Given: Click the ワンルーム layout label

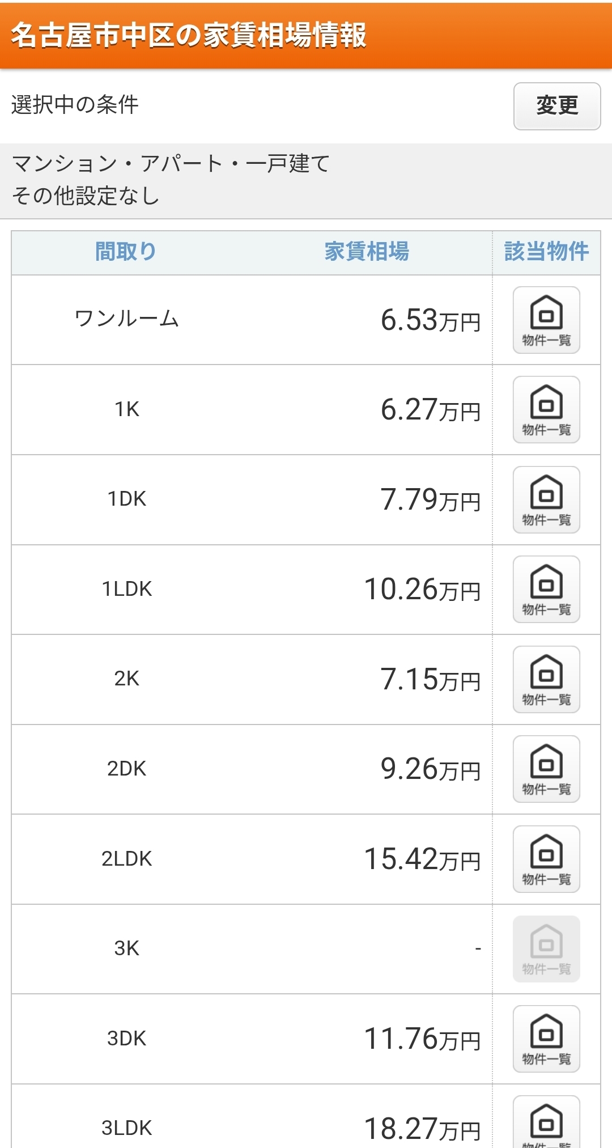Looking at the screenshot, I should pos(127,319).
